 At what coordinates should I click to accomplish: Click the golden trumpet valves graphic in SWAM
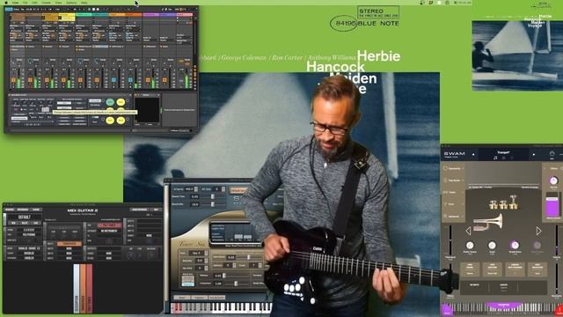[504, 203]
